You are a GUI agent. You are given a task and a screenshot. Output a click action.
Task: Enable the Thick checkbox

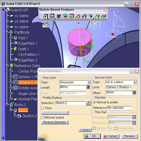43,108
